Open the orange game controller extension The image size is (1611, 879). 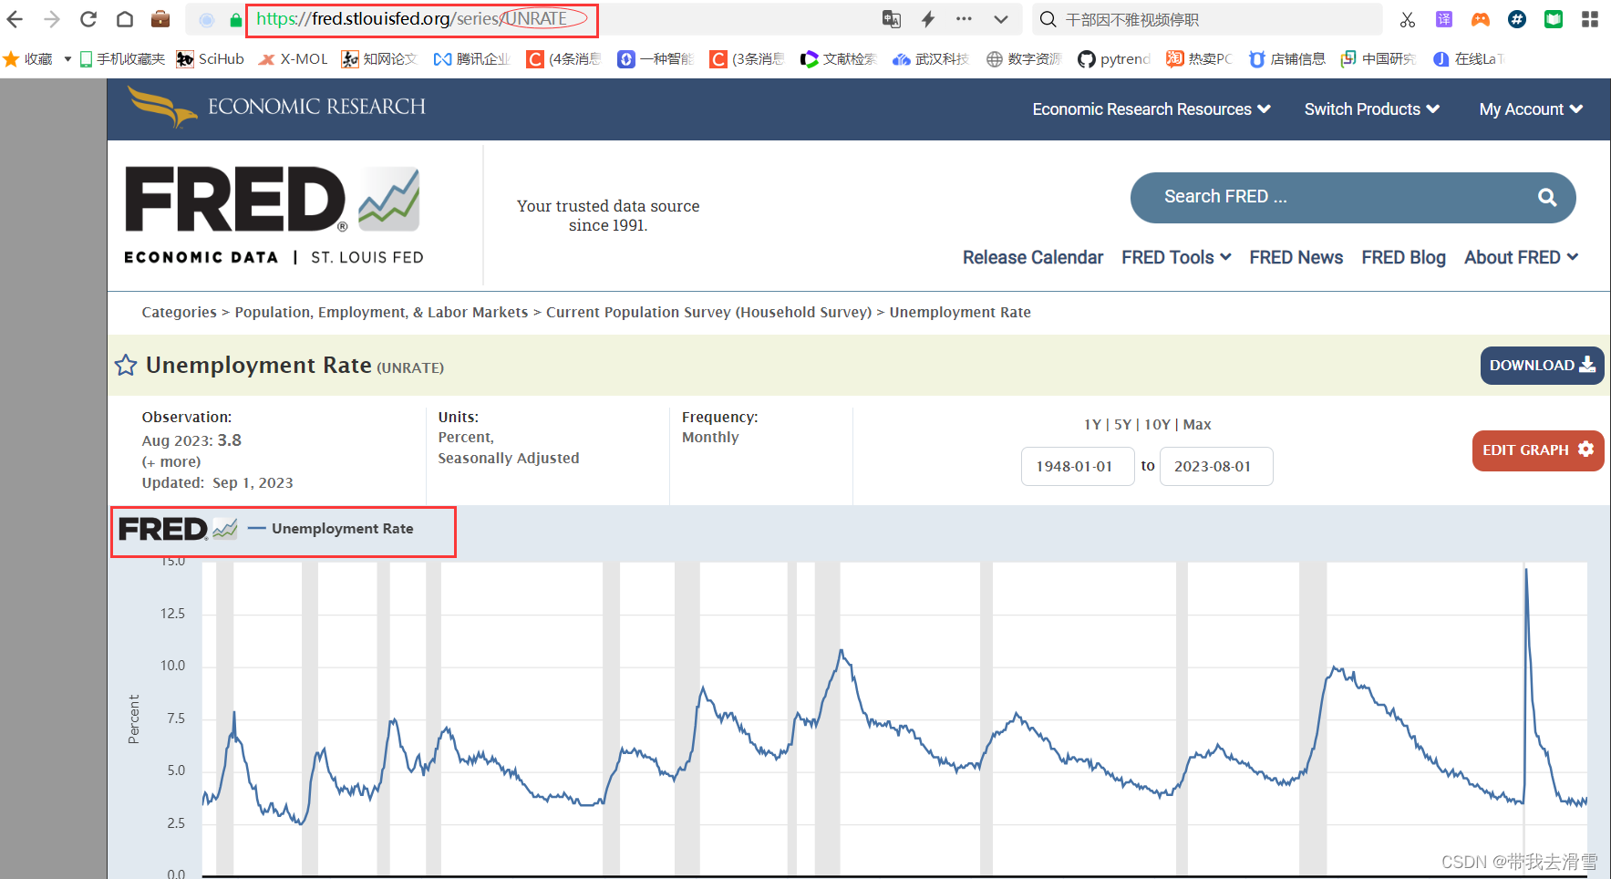(x=1481, y=19)
